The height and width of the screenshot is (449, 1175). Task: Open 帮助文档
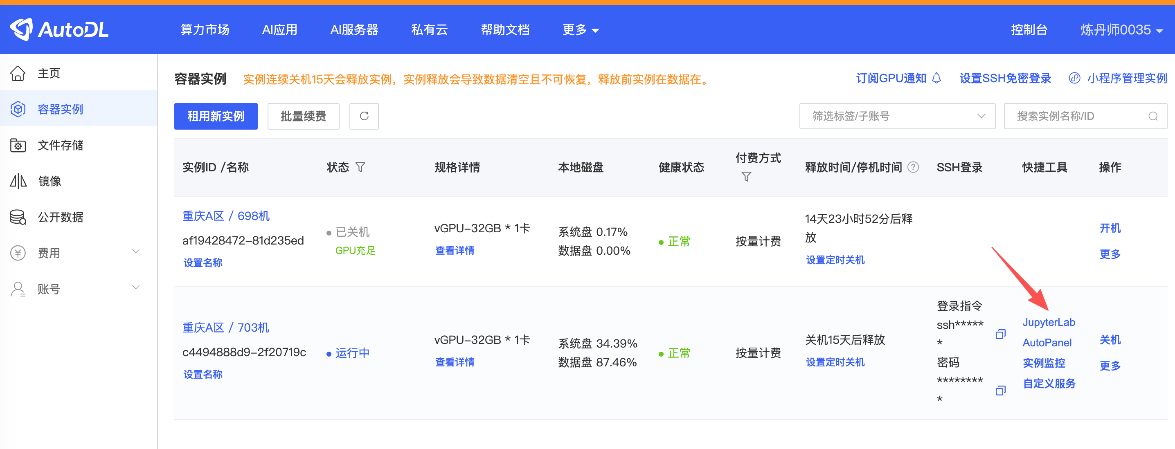[x=505, y=29]
